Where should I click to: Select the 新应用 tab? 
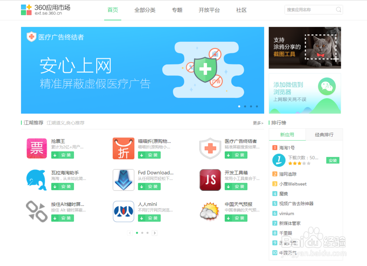click(287, 135)
